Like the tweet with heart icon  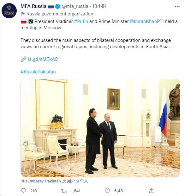pos(107,191)
